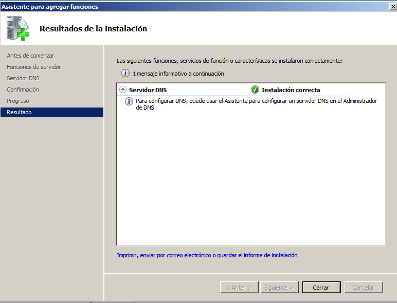Go to 'Funciones de servidor' step
Image resolution: width=397 pixels, height=303 pixels.
(34, 67)
